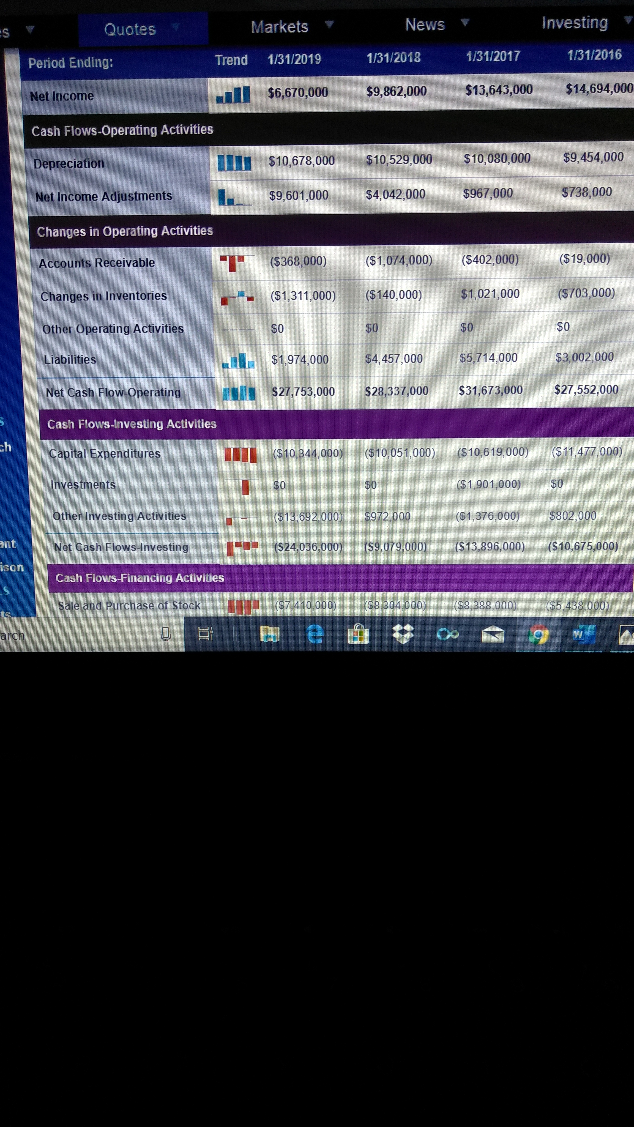This screenshot has width=634, height=1127.
Task: Open the Investing dropdown arrow
Action: coord(627,21)
